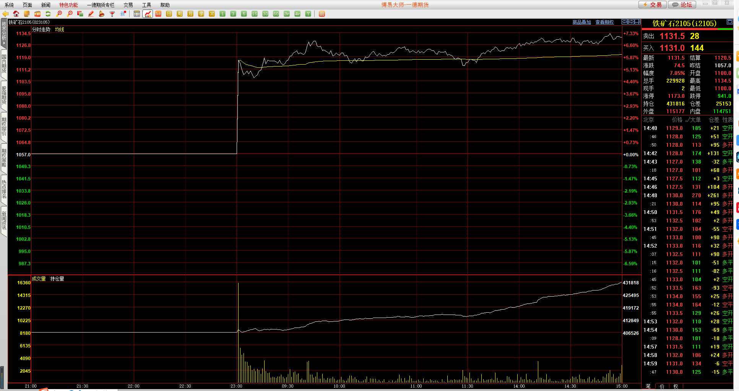The image size is (739, 391).
Task: Click the 商品叠加 link
Action: (x=582, y=22)
